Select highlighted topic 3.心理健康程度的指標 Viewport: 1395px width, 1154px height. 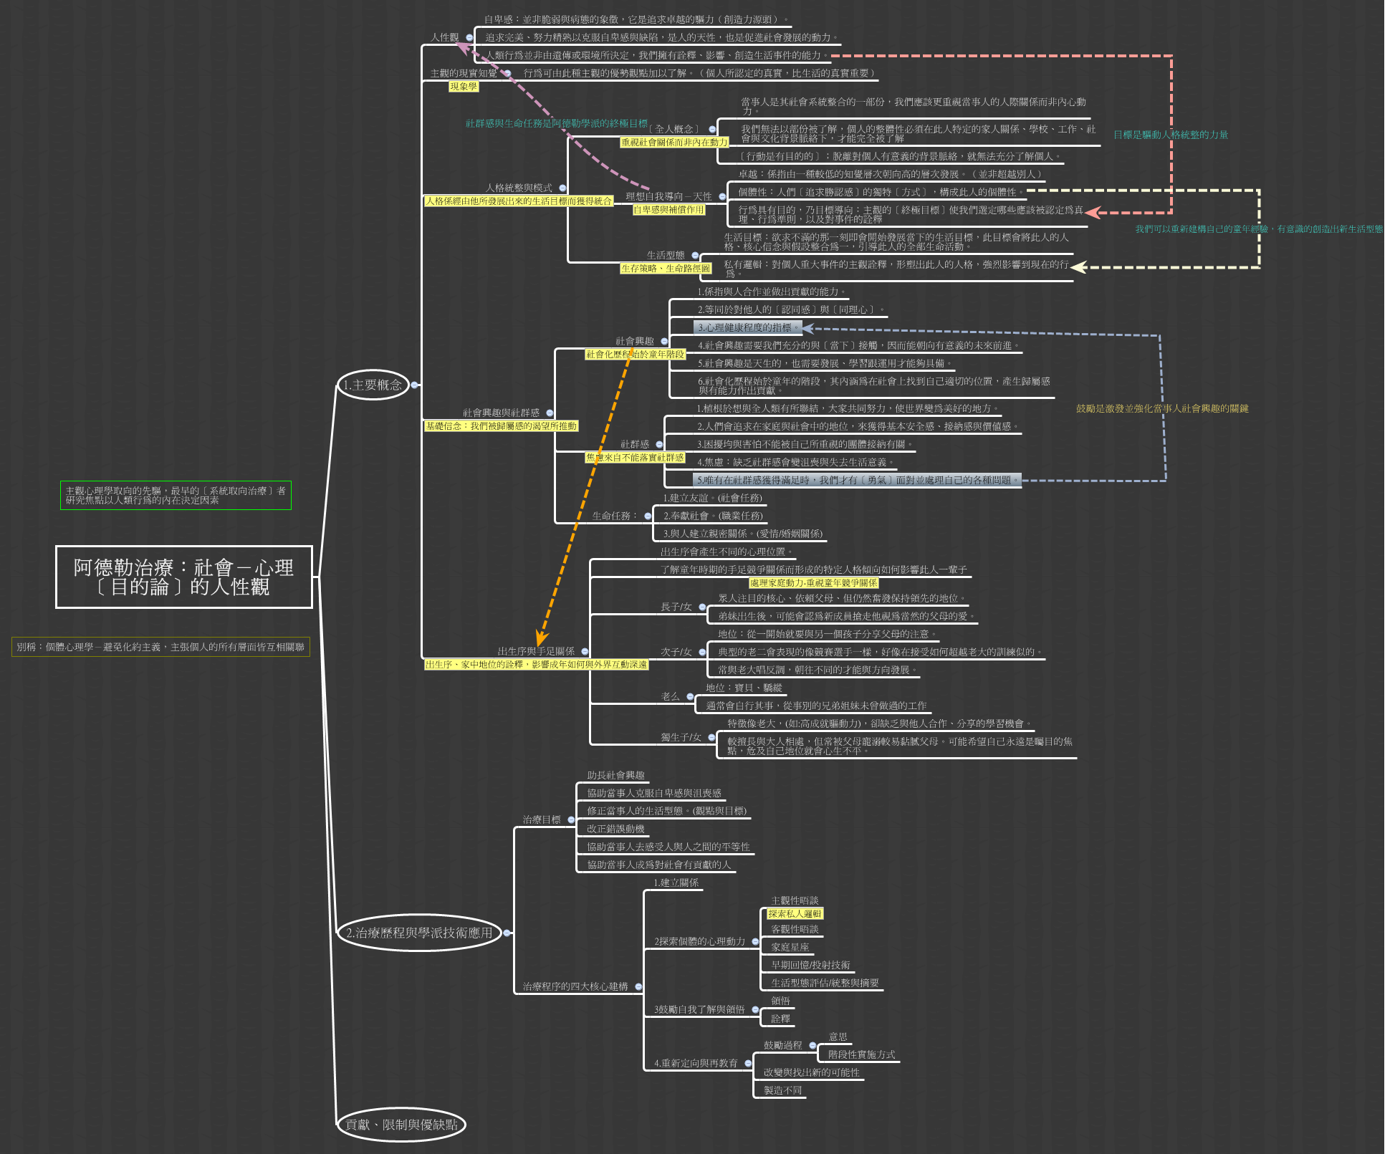pyautogui.click(x=747, y=328)
